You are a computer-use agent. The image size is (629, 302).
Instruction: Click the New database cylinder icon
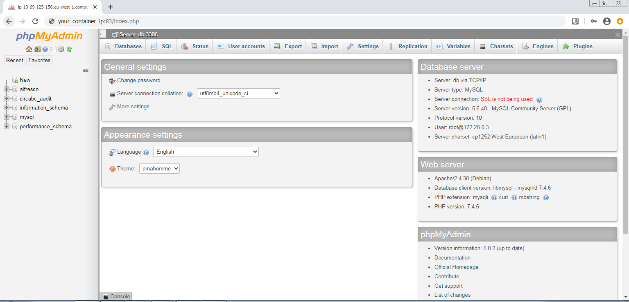pyautogui.click(x=15, y=80)
